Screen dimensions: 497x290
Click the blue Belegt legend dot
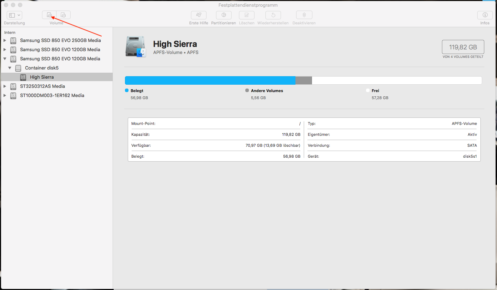(127, 91)
